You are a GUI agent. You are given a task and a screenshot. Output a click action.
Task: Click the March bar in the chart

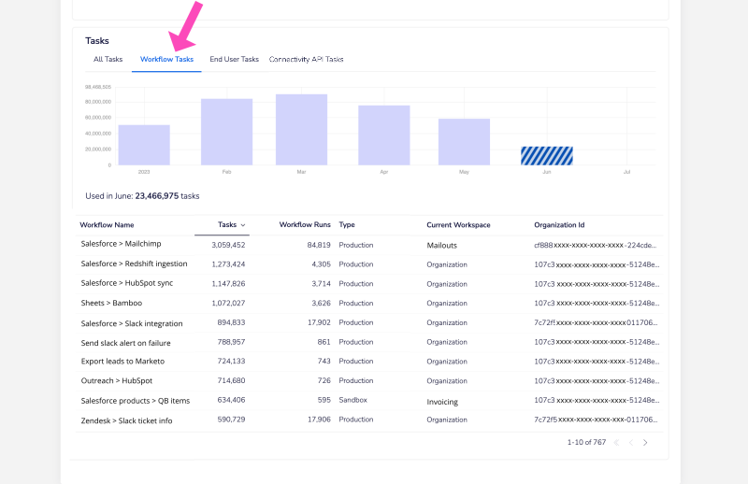click(301, 130)
